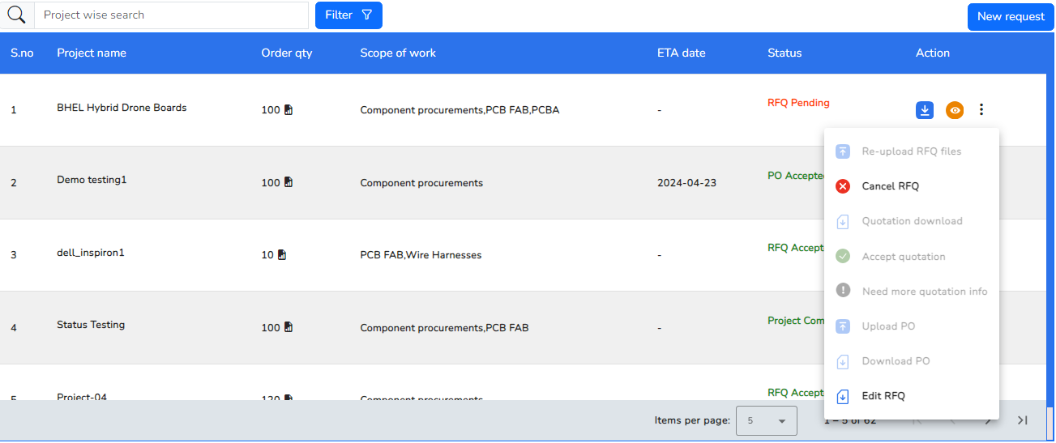Viewport: 1056px width, 443px height.
Task: Download files for BHEL Hybrid Drone Boards
Action: coord(925,110)
